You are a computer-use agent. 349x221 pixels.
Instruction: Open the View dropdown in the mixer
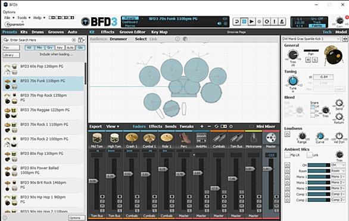(113, 126)
